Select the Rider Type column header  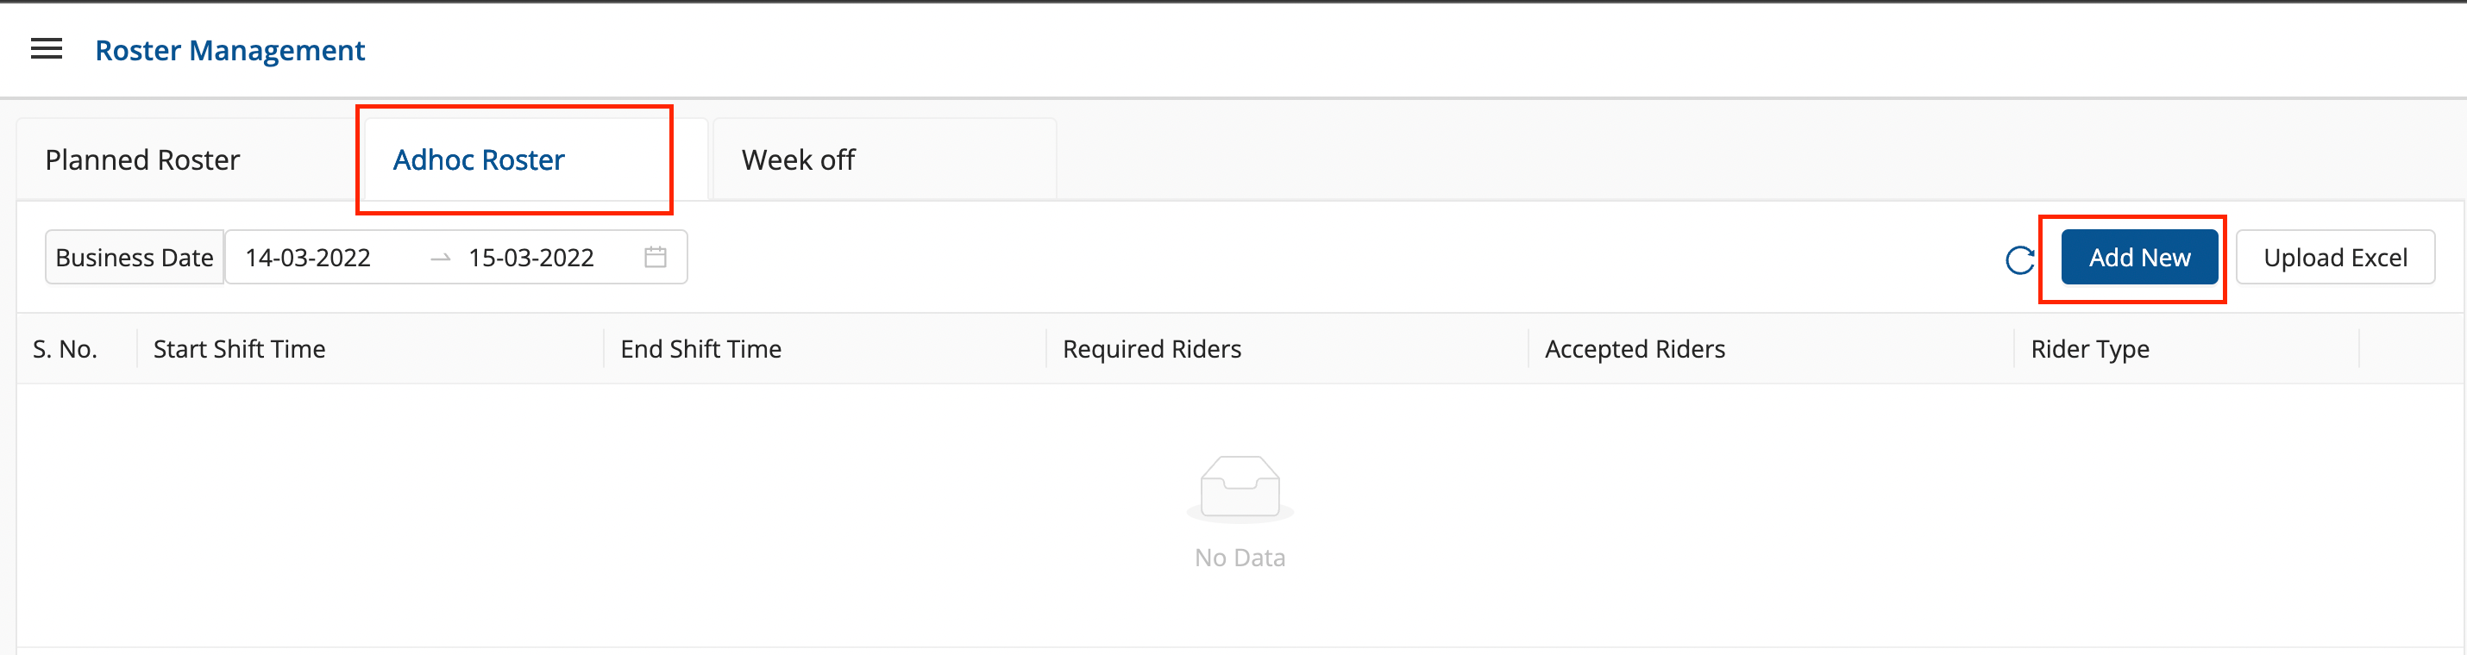tap(2090, 349)
